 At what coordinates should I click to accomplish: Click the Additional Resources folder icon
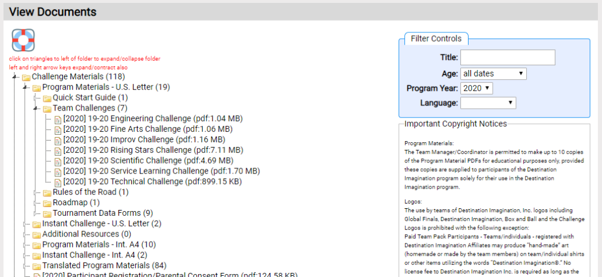point(36,234)
